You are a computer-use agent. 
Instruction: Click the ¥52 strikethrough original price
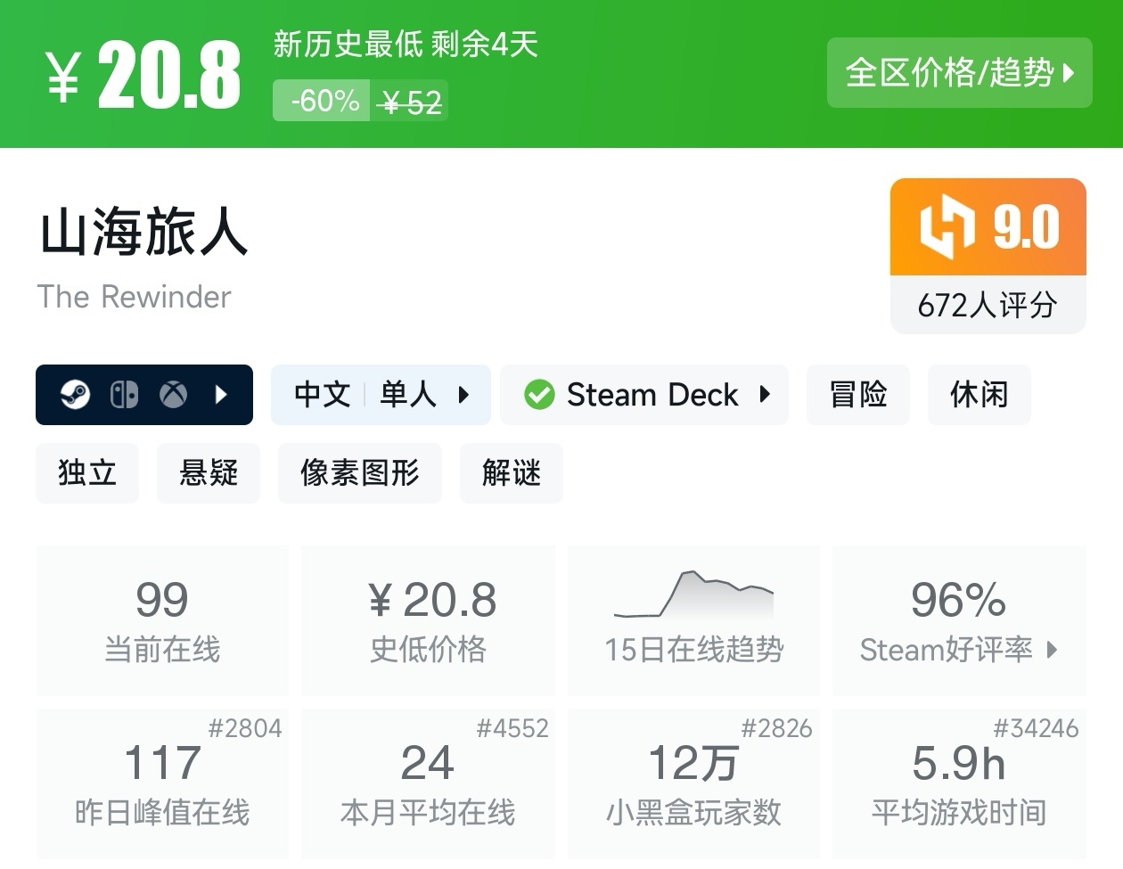(x=409, y=101)
